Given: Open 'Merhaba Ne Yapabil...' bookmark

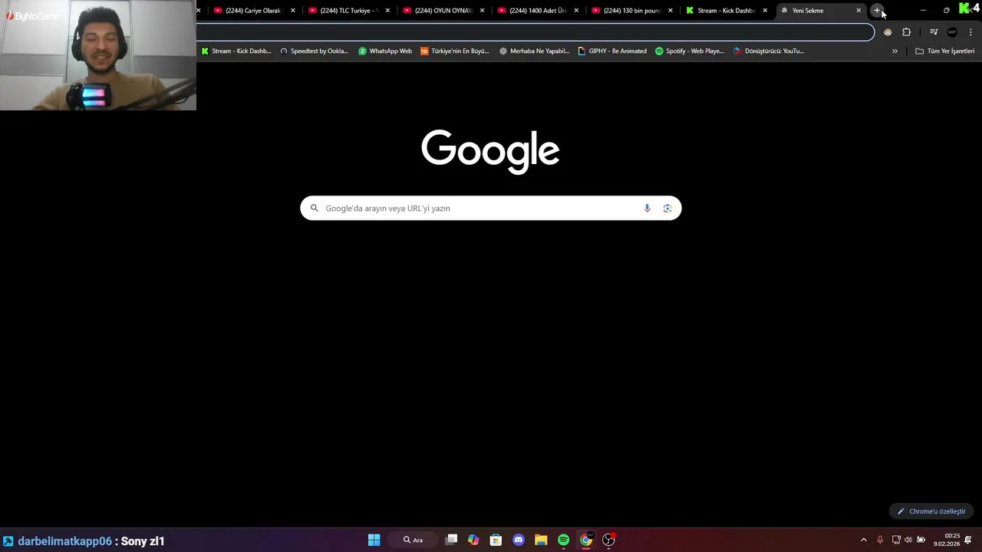Looking at the screenshot, I should [x=534, y=51].
